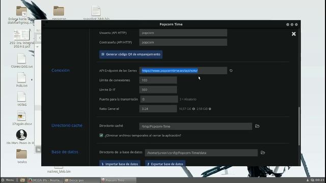The height and width of the screenshot is (183, 326).
Task: Browse folder for Directorio caché
Action: coord(257,126)
